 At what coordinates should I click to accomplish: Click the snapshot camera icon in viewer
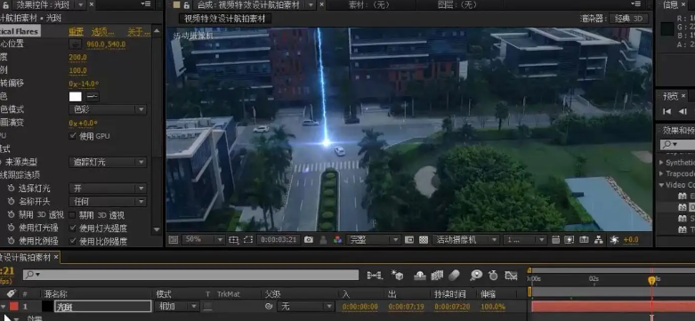pyautogui.click(x=309, y=239)
